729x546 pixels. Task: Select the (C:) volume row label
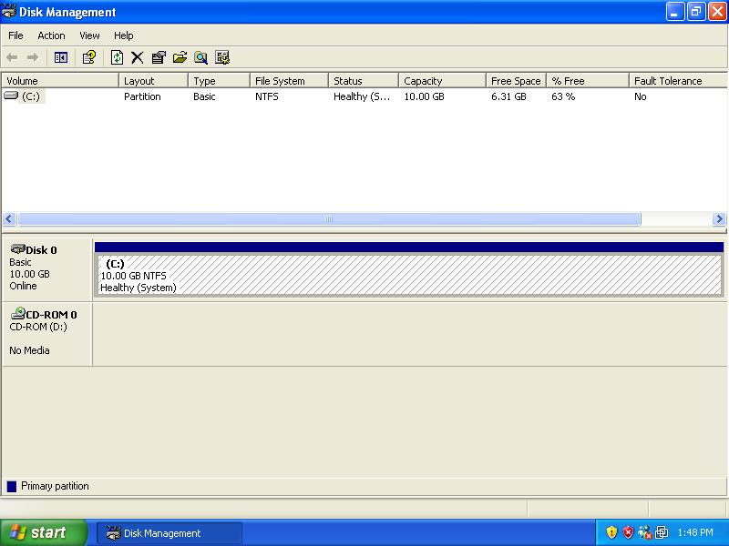point(31,96)
